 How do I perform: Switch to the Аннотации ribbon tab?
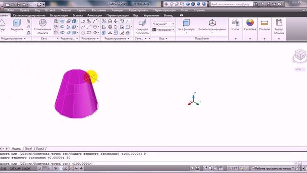pyautogui.click(x=94, y=15)
